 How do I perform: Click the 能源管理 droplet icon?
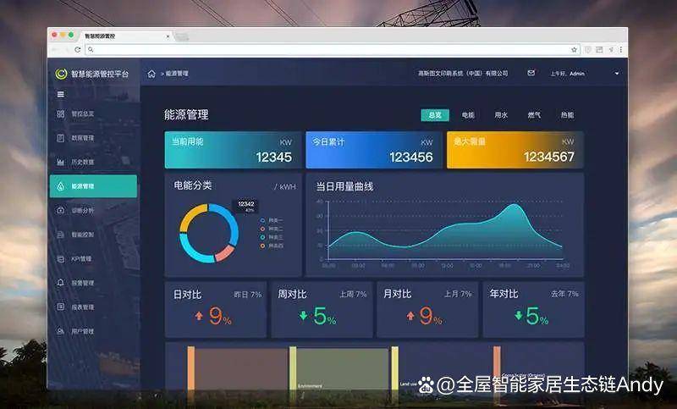tap(60, 186)
